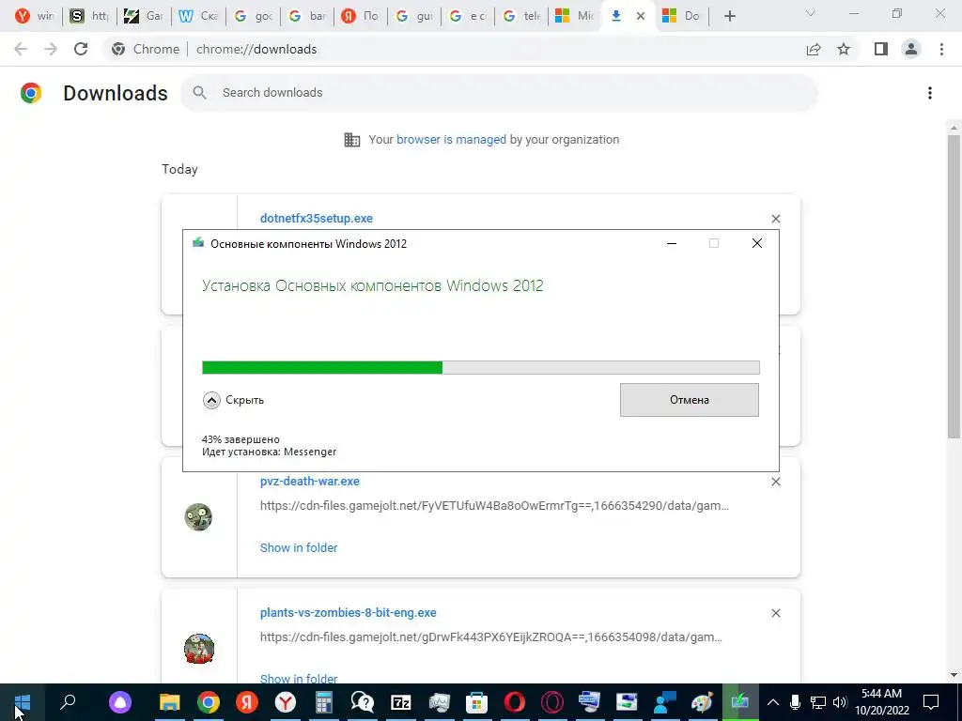Launch Alice assistant from taskbar
962x721 pixels.
click(120, 702)
